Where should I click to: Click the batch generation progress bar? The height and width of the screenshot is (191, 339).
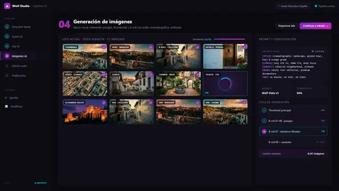point(229,39)
